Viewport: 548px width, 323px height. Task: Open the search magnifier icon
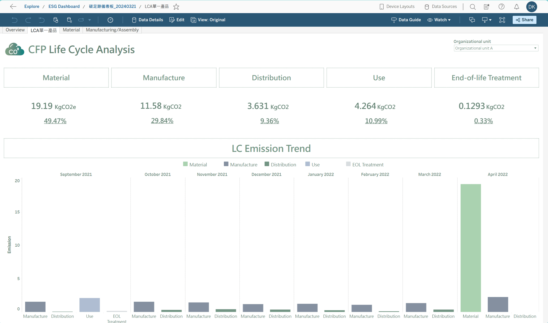(x=473, y=7)
